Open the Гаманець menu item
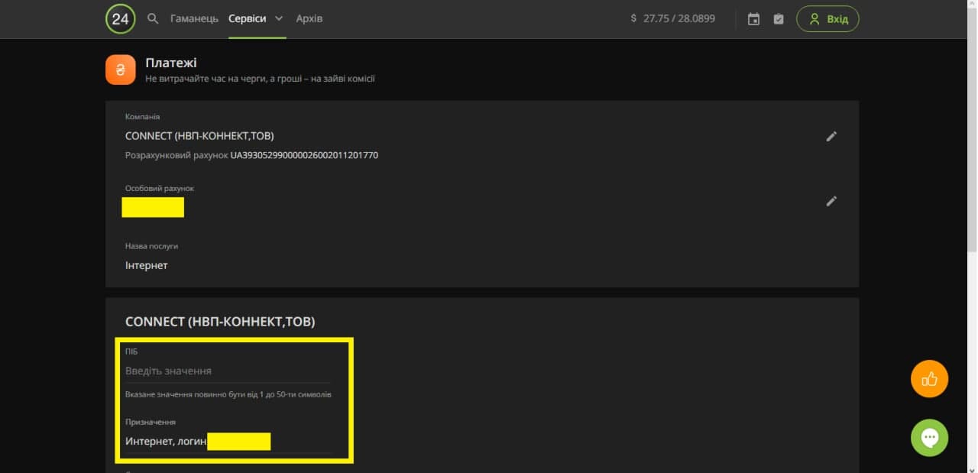The height and width of the screenshot is (473, 978). click(194, 18)
